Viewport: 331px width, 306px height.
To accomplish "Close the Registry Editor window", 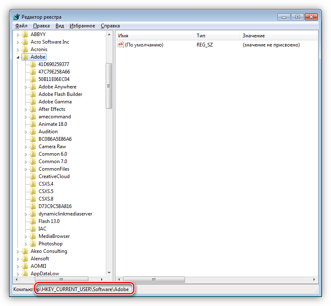I will click(311, 17).
